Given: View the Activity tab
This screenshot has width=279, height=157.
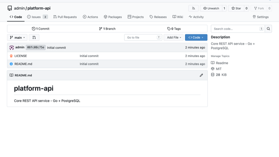Looking at the screenshot, I should 196,17.
